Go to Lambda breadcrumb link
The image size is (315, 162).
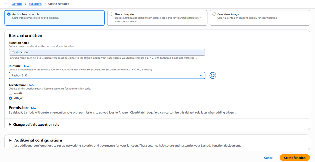click(x=17, y=4)
